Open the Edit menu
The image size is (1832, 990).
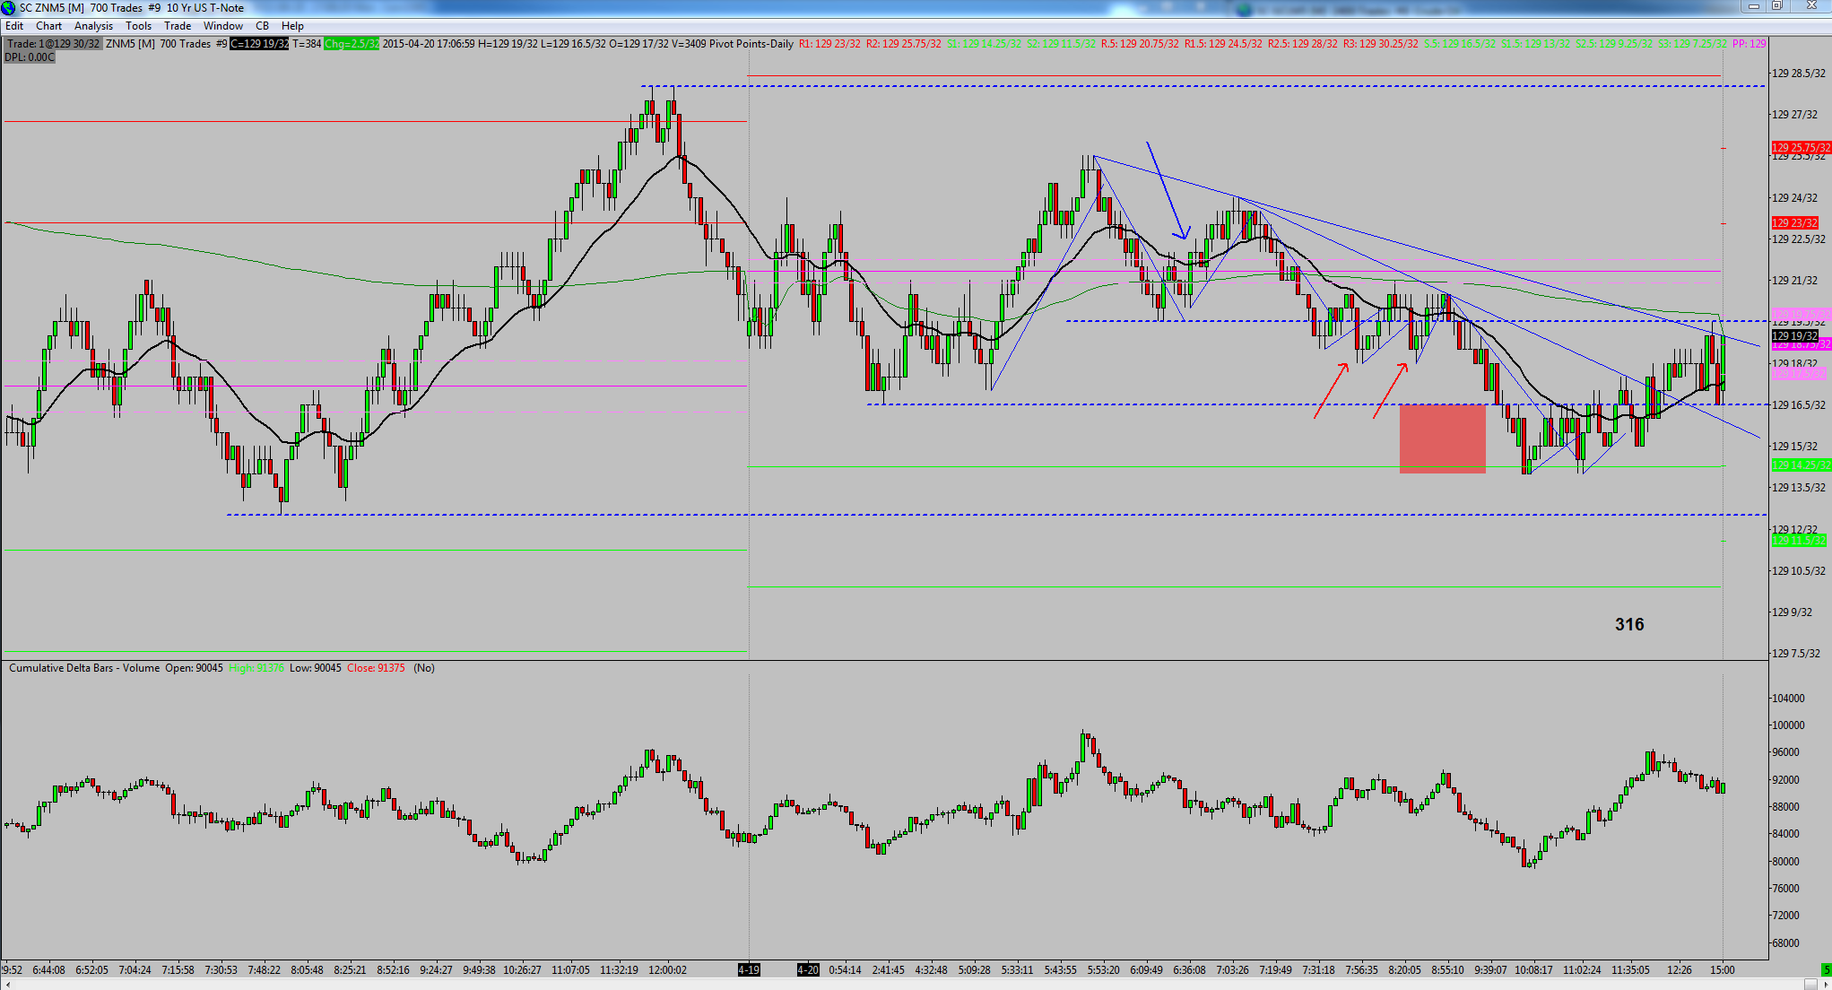(x=14, y=26)
